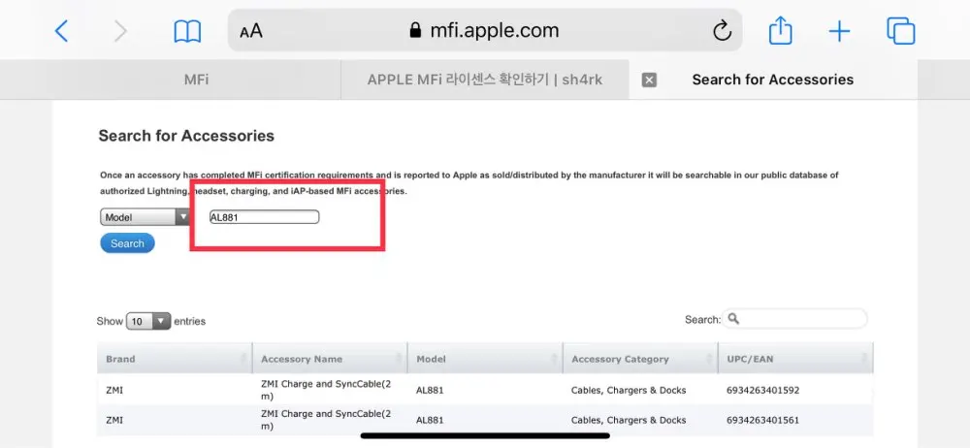This screenshot has width=970, height=448.
Task: Sort table by Brand column
Action: pos(175,359)
